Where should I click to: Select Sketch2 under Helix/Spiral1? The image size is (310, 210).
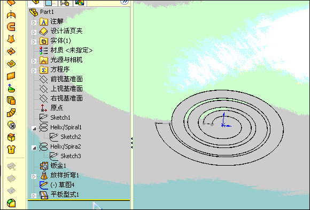click(x=65, y=137)
